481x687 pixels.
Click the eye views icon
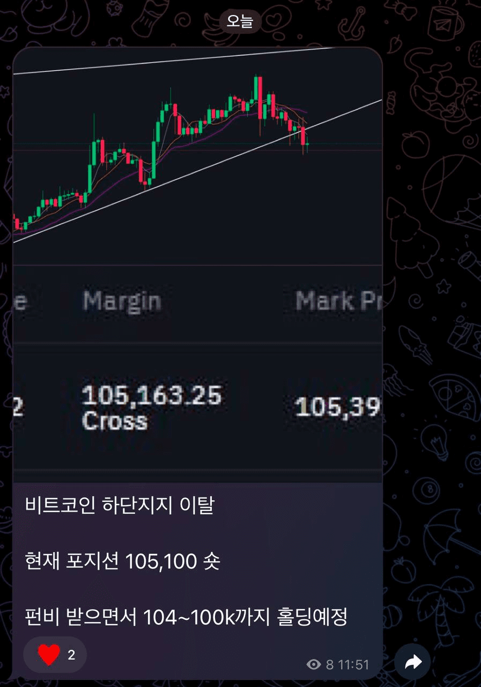point(314,665)
